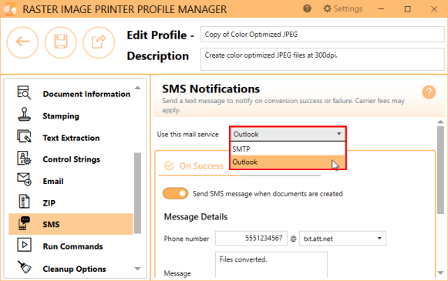Open the ZIP section
448x281 pixels.
49,202
